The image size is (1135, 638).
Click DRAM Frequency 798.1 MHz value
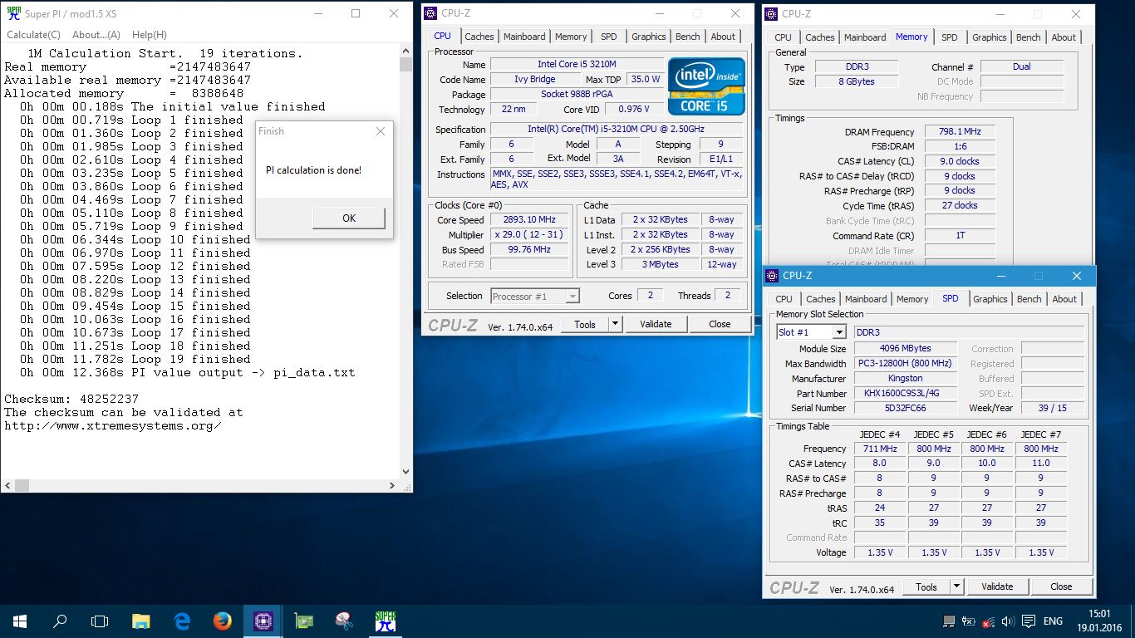(x=959, y=132)
